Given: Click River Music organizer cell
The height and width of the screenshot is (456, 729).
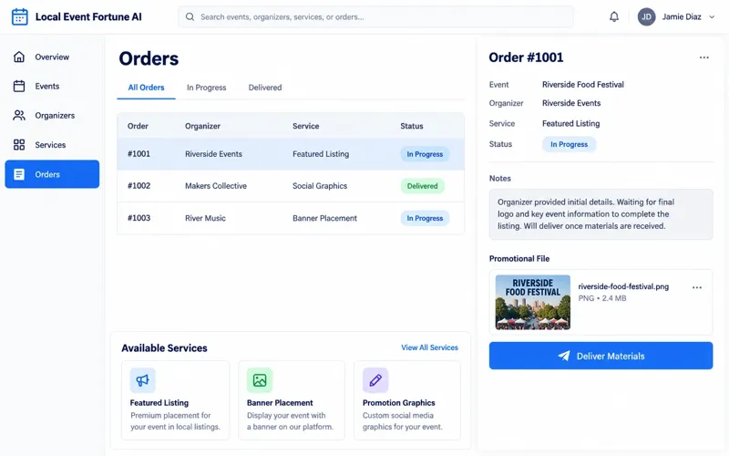Looking at the screenshot, I should tap(205, 218).
